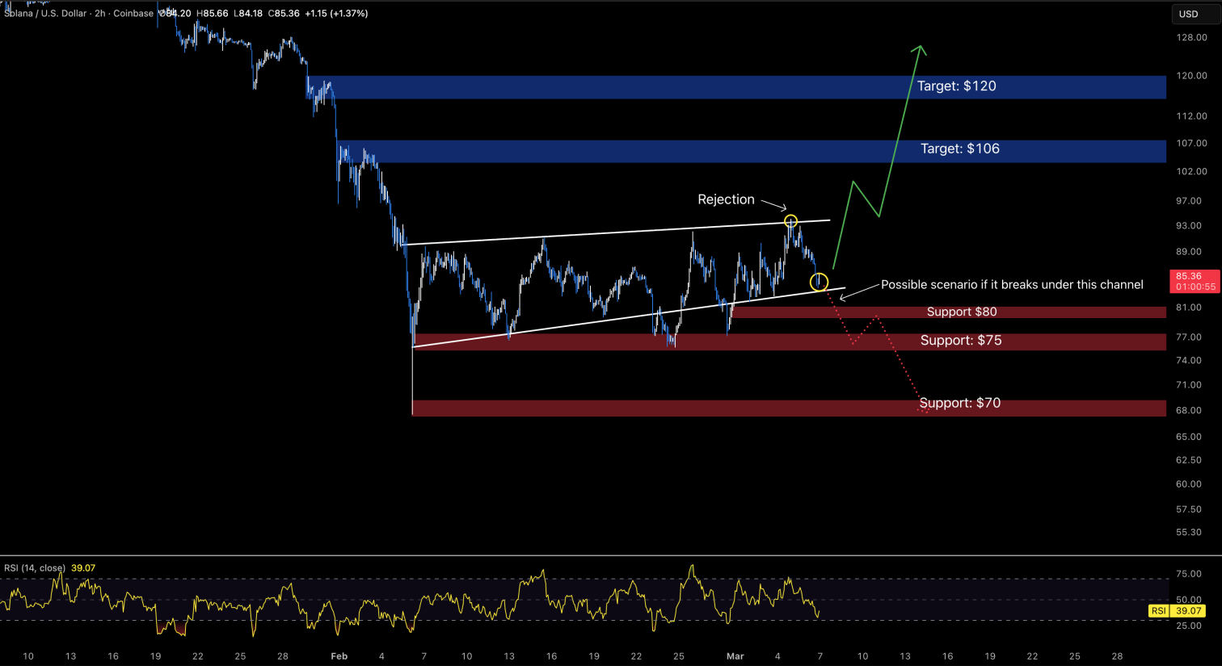Click the +1.15 (+1.37%) change value
Image resolution: width=1222 pixels, height=666 pixels.
click(336, 14)
